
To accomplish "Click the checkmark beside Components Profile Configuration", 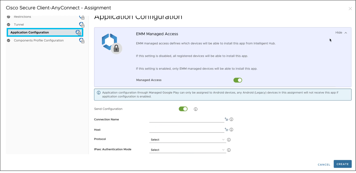I will pos(9,40).
